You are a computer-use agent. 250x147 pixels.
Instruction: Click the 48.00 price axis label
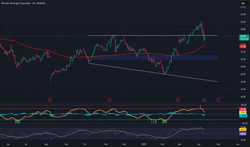coord(243,67)
